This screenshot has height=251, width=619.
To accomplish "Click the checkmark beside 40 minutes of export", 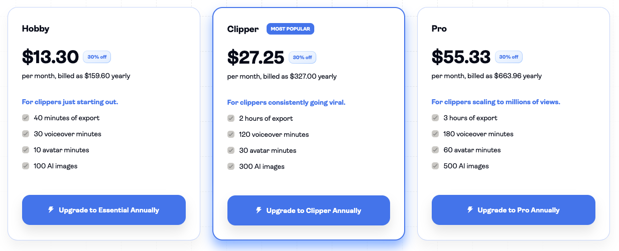I will tap(26, 118).
